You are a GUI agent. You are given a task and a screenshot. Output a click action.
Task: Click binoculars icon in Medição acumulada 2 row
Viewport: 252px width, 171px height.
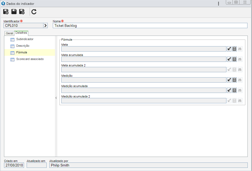coord(240,101)
